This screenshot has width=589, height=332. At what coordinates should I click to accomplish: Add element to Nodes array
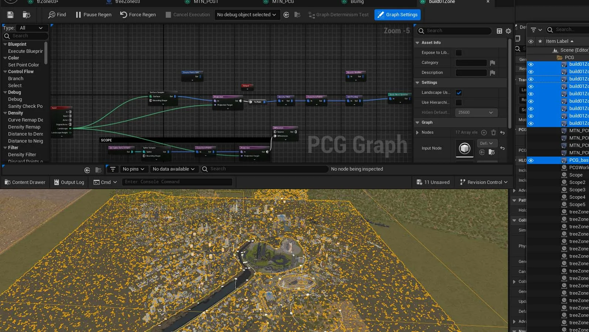click(484, 132)
